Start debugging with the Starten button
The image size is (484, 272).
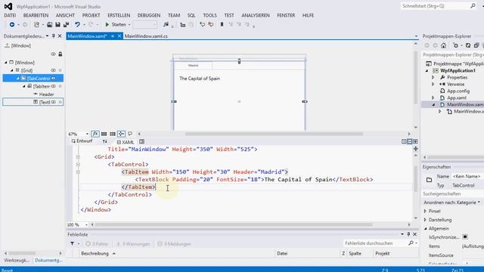click(116, 25)
